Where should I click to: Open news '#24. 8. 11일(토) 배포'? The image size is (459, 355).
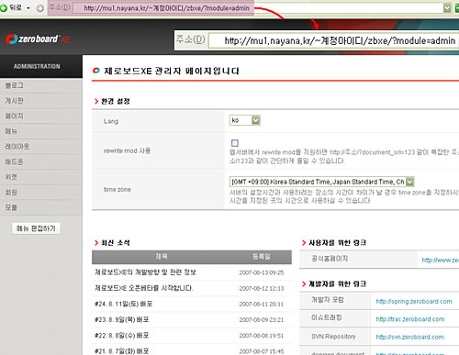click(x=124, y=304)
